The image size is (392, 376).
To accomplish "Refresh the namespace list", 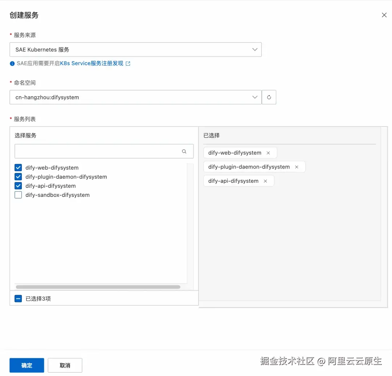I will click(269, 97).
